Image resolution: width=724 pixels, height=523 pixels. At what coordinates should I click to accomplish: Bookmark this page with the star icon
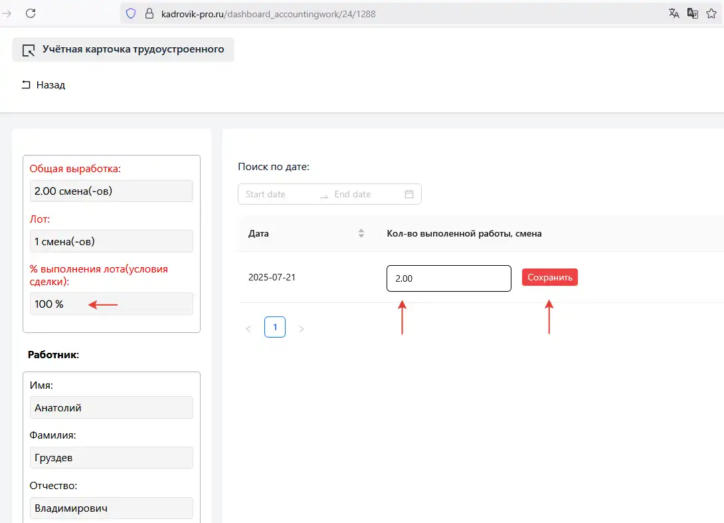711,13
